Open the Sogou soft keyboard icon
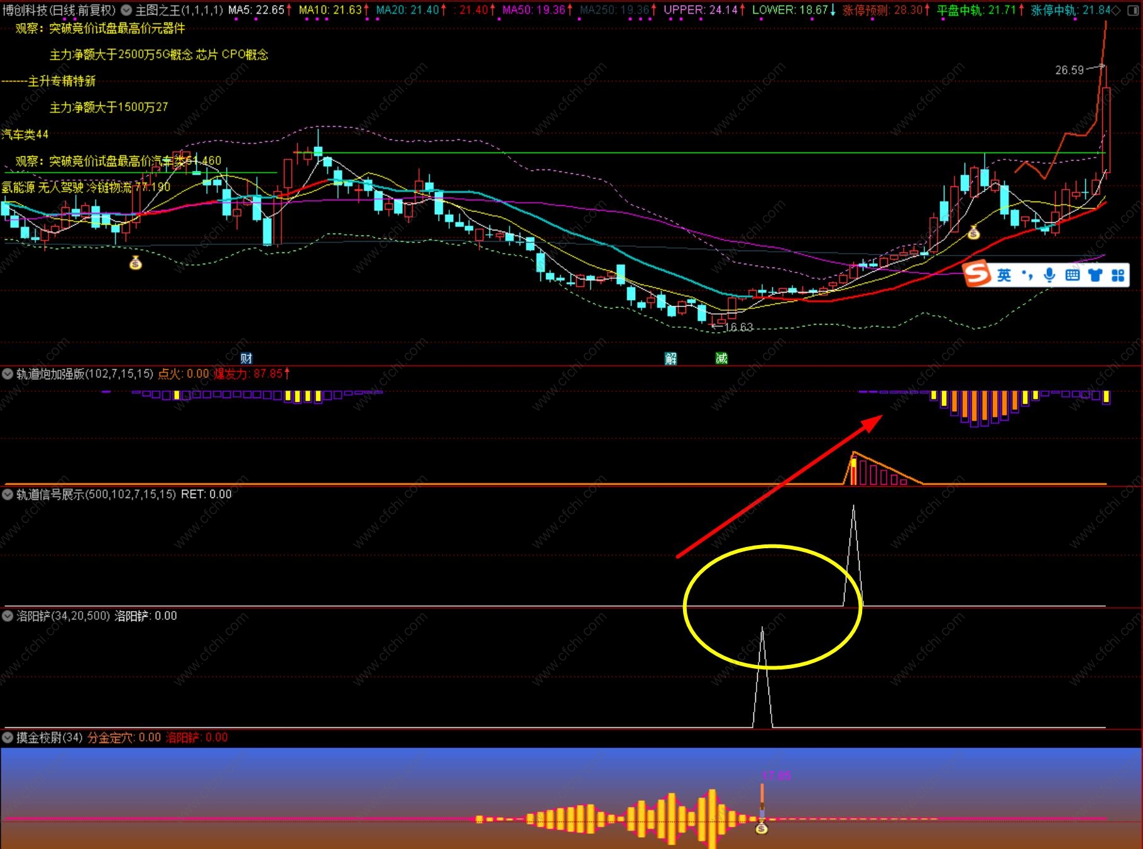The image size is (1143, 849). 1073,275
